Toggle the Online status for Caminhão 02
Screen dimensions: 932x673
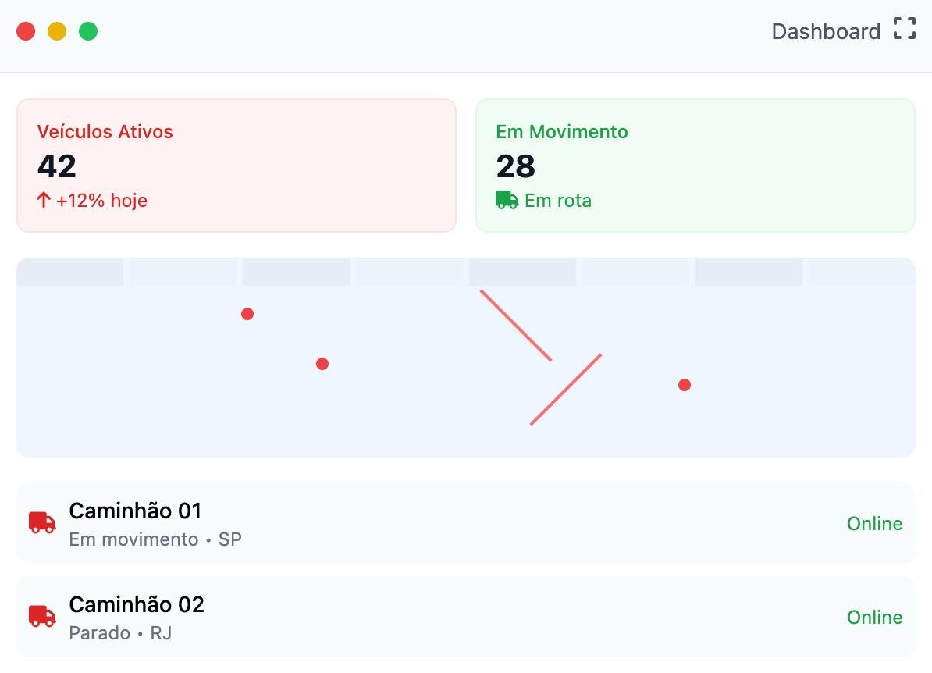[874, 617]
